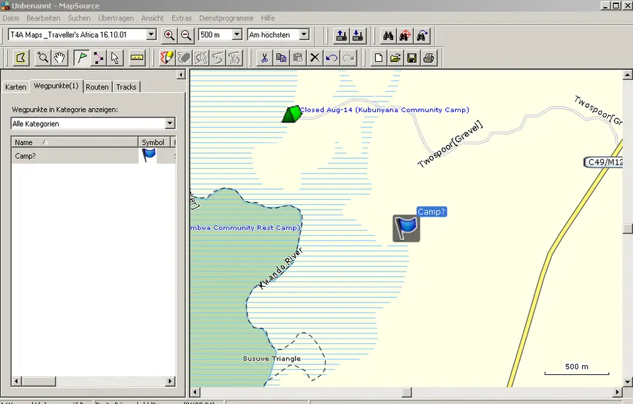
Task: Click the scissors cut icon
Action: pos(264,58)
